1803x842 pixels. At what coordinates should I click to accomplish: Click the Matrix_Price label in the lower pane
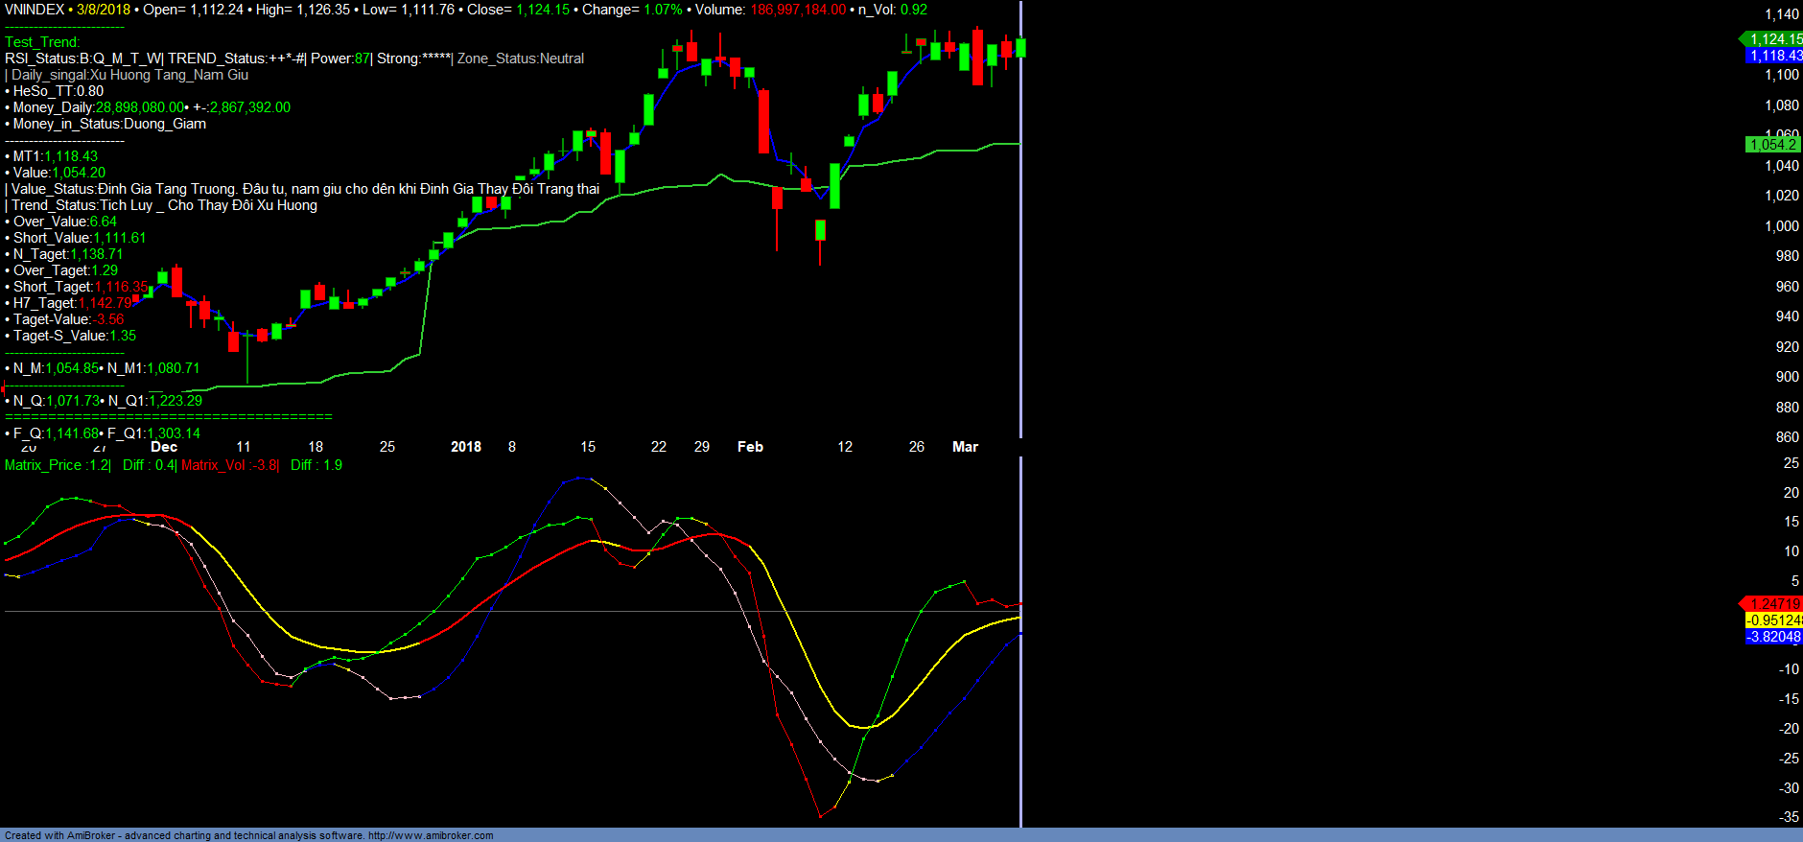[57, 465]
